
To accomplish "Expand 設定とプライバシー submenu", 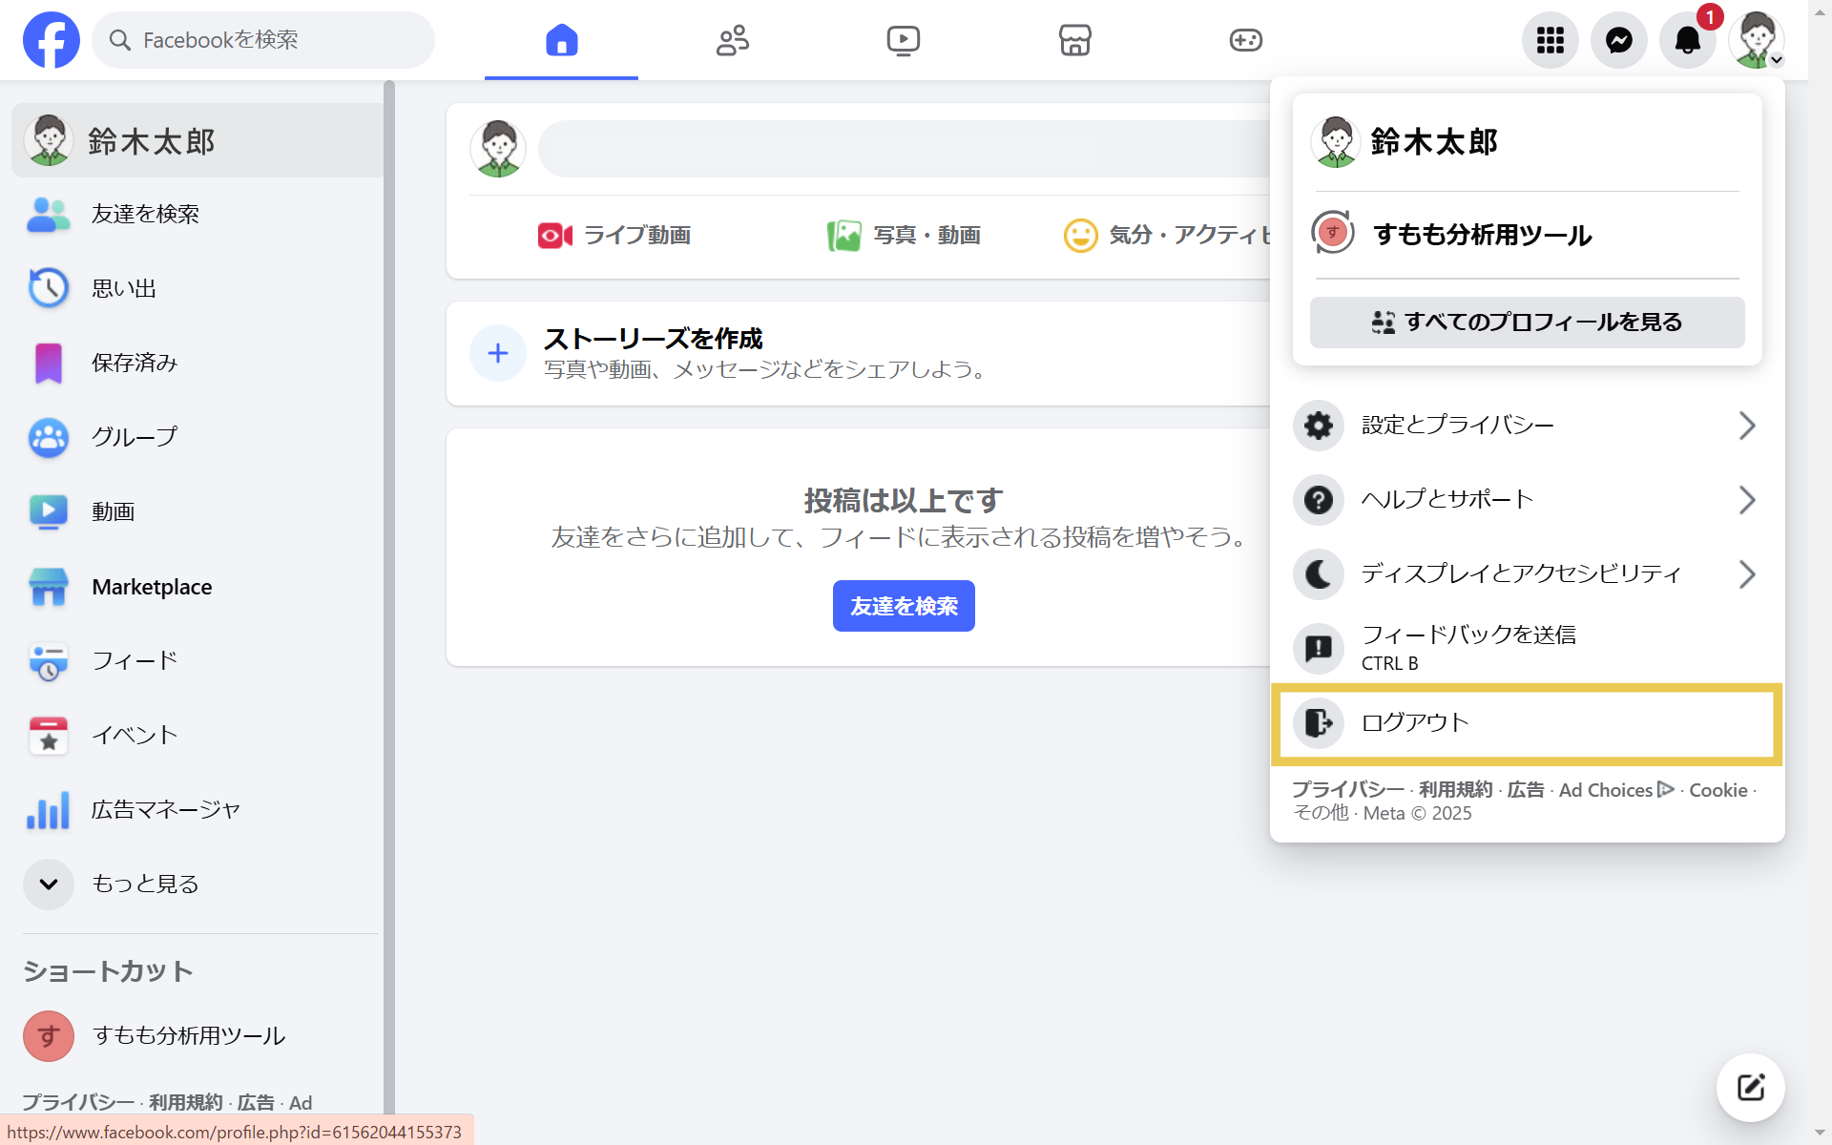I will [x=1525, y=426].
